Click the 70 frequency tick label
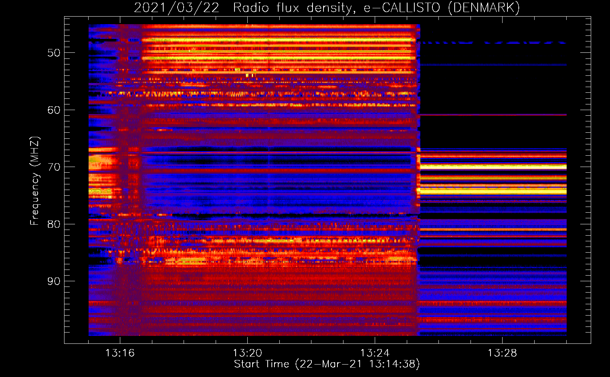610x377 pixels. click(x=54, y=167)
